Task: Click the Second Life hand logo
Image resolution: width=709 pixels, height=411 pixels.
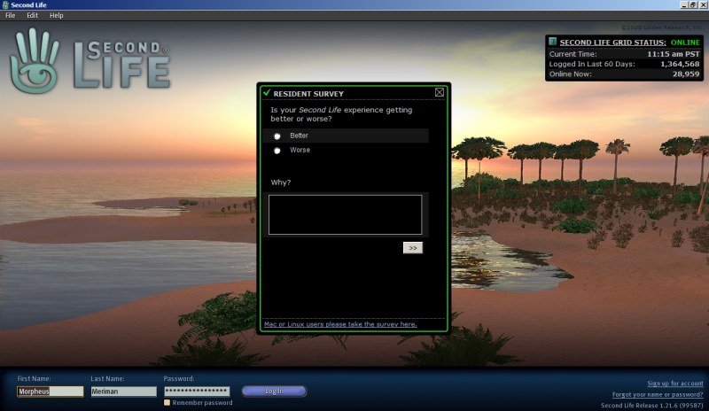Action: pyautogui.click(x=35, y=61)
